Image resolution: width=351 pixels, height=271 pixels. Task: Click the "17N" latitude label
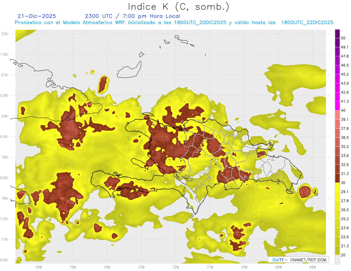pos(4,239)
